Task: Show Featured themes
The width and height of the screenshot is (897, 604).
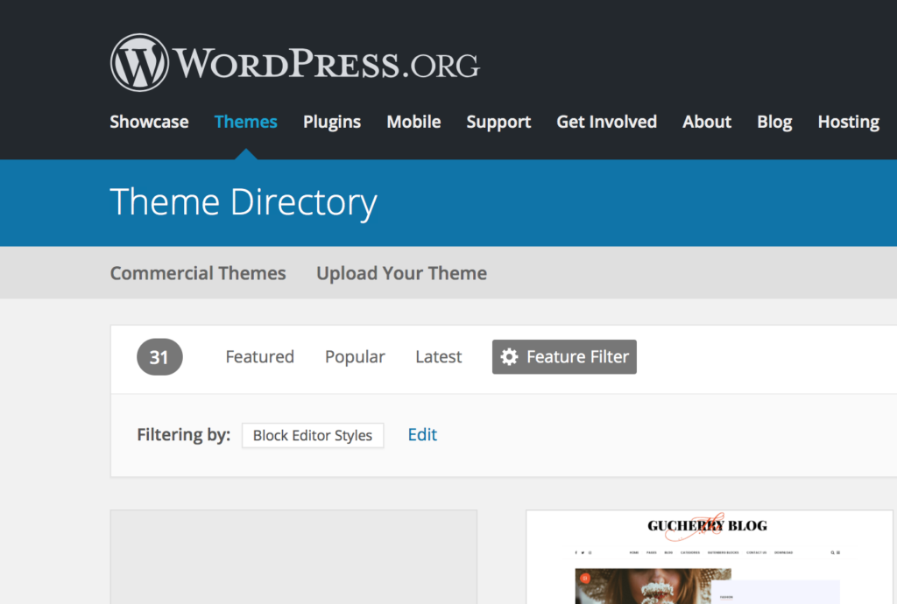Action: (x=259, y=357)
